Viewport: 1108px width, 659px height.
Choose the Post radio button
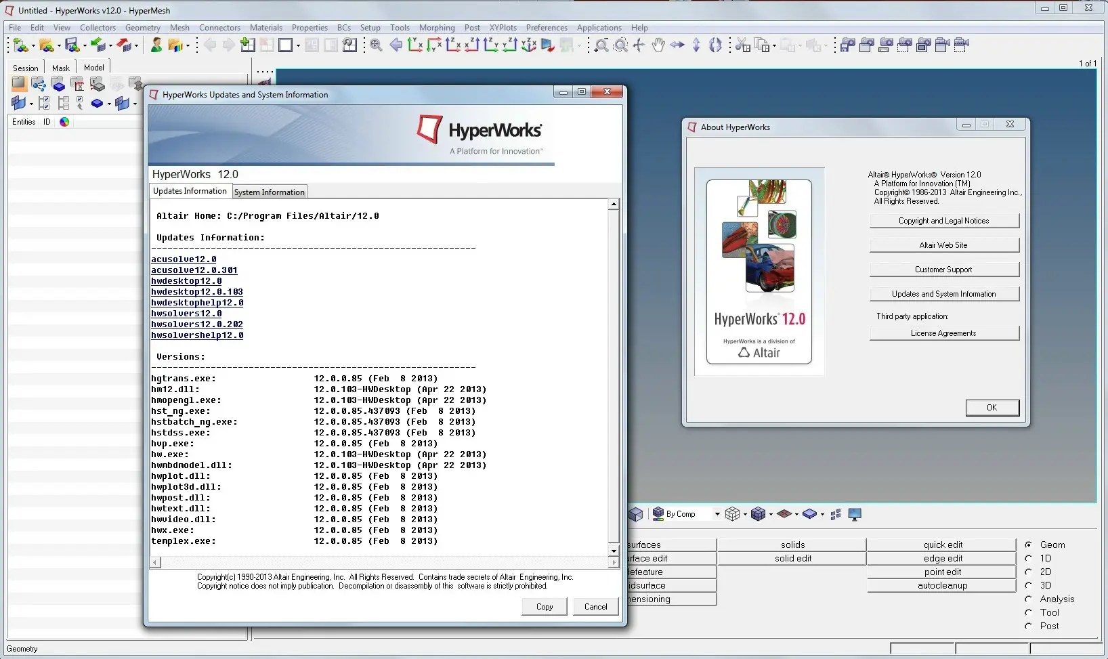pos(1028,626)
